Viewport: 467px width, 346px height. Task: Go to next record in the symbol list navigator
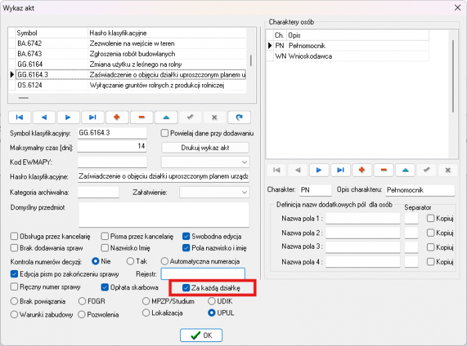[x=68, y=117]
